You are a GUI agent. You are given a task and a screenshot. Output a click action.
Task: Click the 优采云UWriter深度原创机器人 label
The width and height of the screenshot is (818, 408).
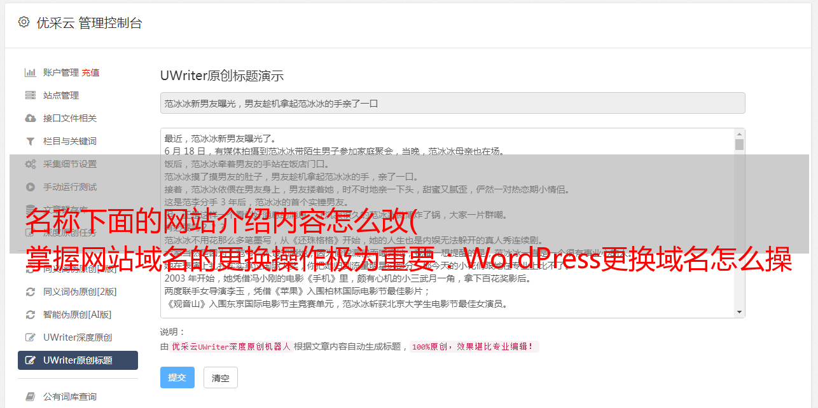click(231, 347)
